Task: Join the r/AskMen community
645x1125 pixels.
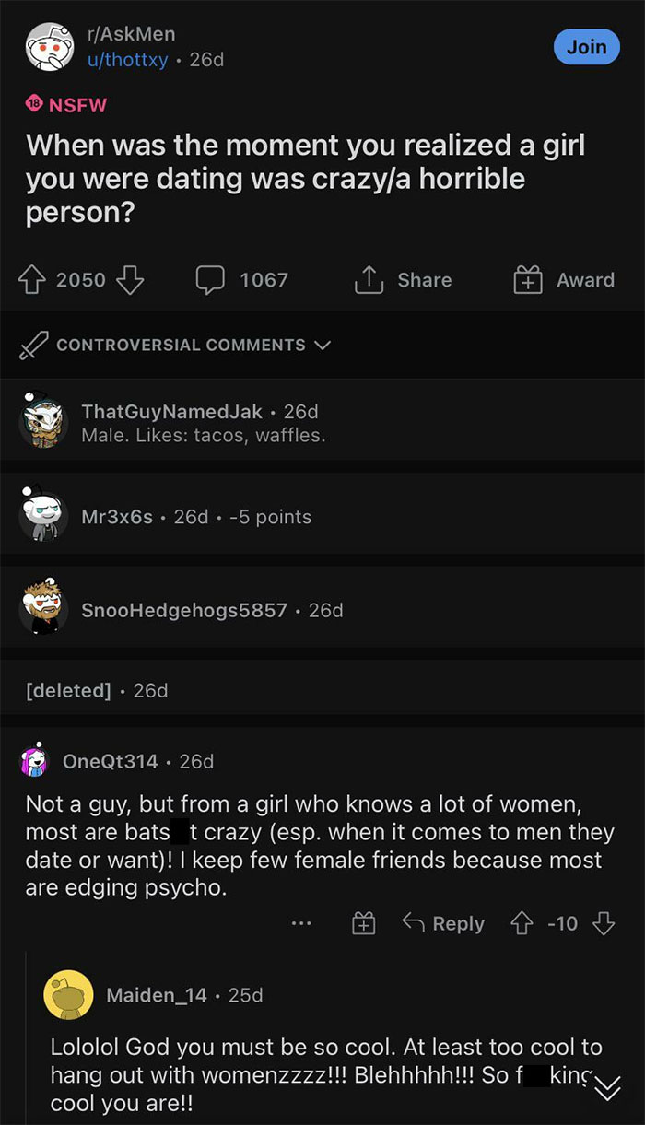Action: [x=586, y=47]
